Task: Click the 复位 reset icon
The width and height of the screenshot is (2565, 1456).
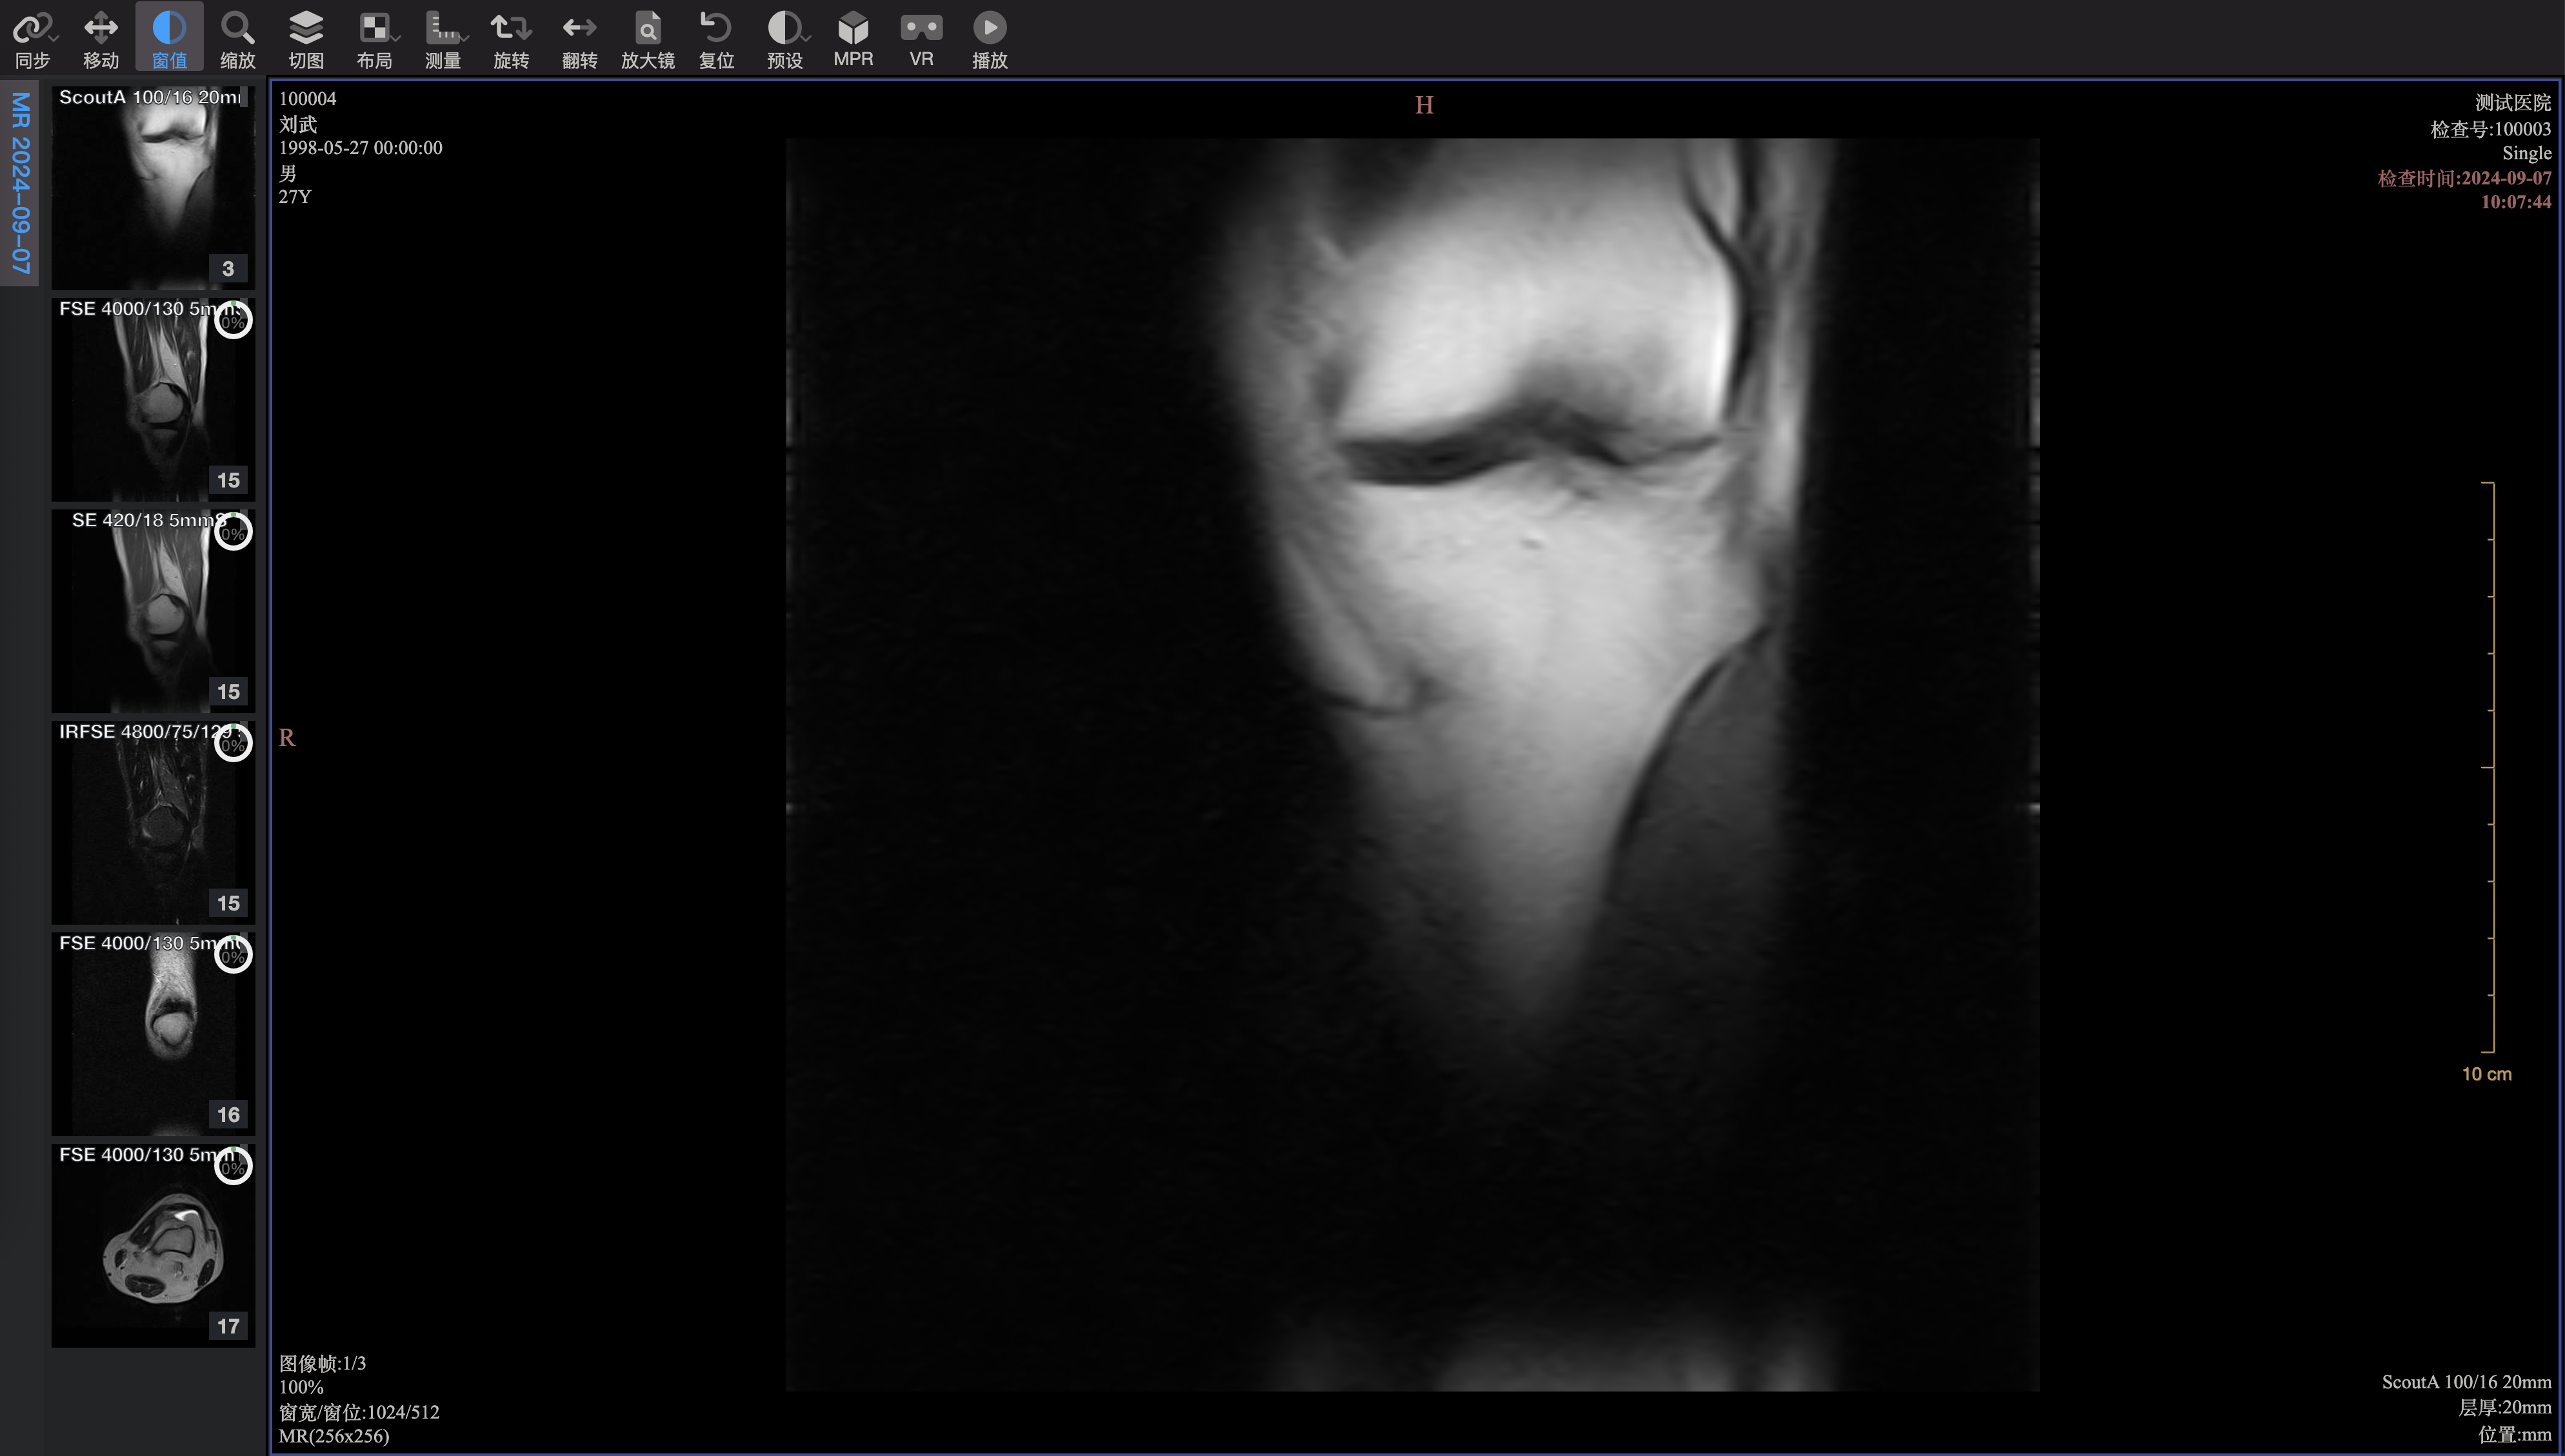Action: click(x=716, y=28)
